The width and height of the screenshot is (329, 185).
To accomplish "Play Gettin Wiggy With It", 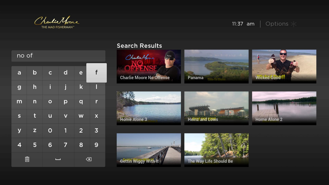I will 149,150.
